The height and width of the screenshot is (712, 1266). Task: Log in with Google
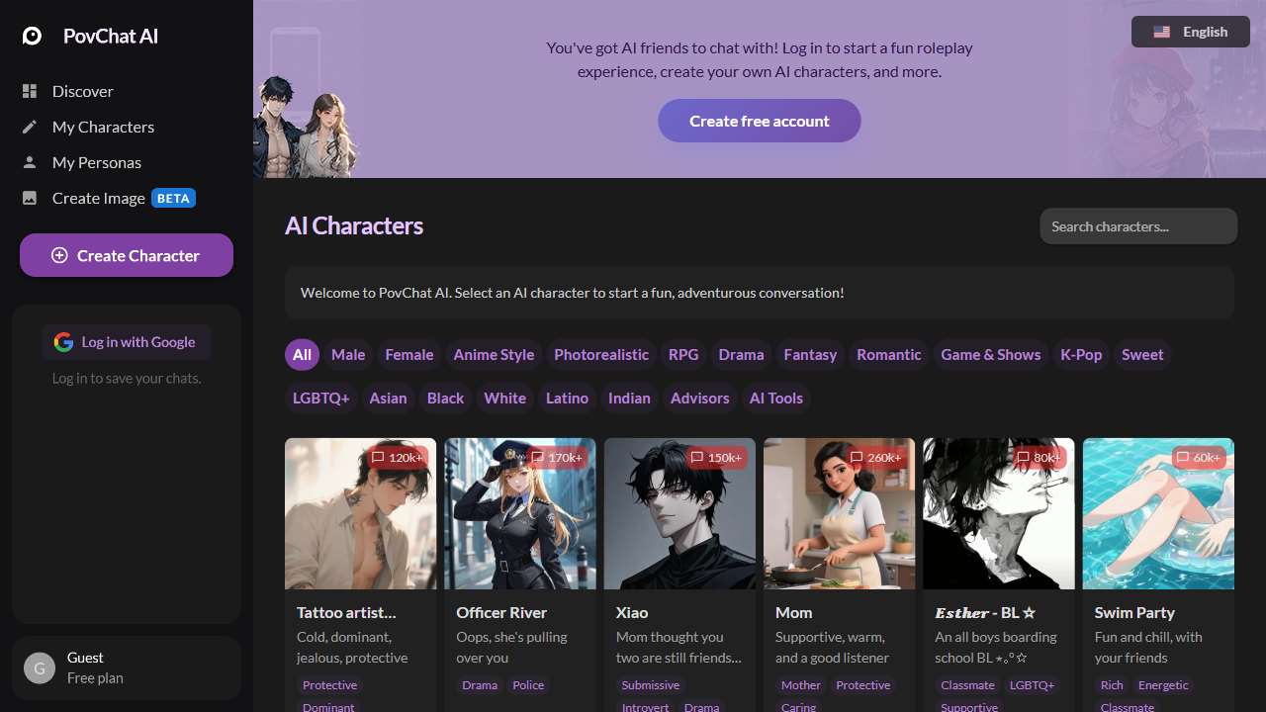point(127,342)
